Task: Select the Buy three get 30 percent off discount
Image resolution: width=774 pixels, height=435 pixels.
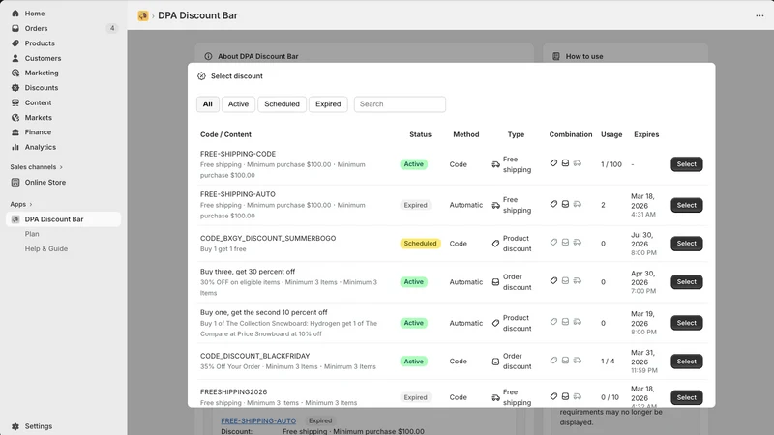Action: point(686,282)
